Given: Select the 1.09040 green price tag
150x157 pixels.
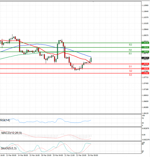Looking at the screenshot, I should [x=145, y=47].
